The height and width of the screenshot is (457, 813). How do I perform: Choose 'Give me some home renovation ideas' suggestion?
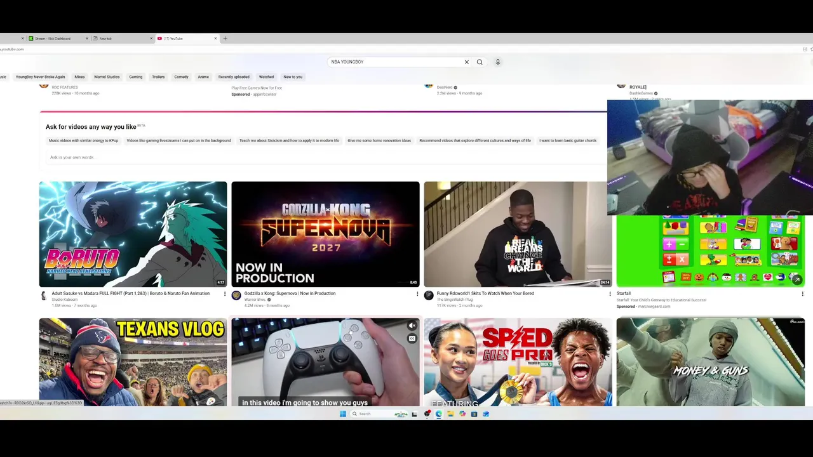click(379, 141)
